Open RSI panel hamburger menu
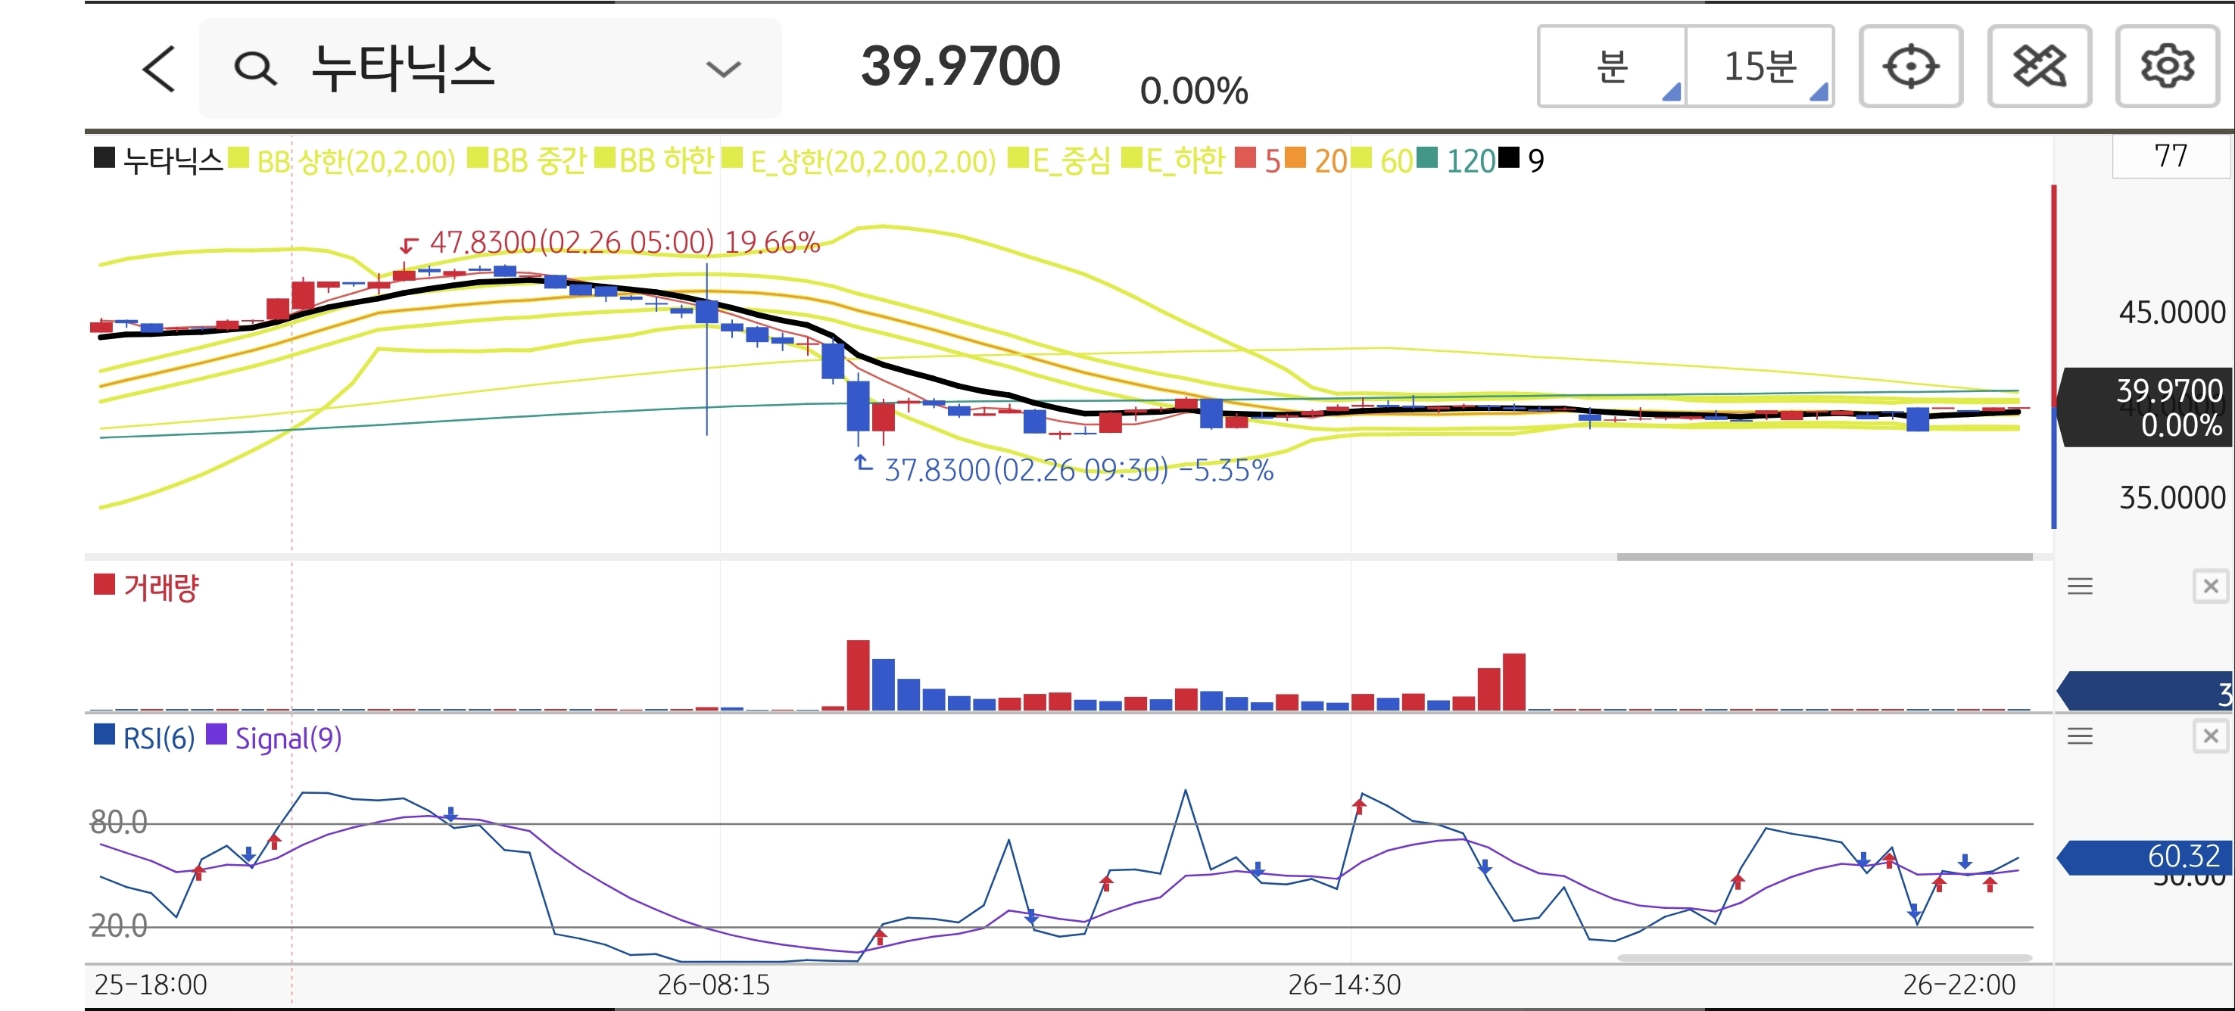 point(2080,737)
